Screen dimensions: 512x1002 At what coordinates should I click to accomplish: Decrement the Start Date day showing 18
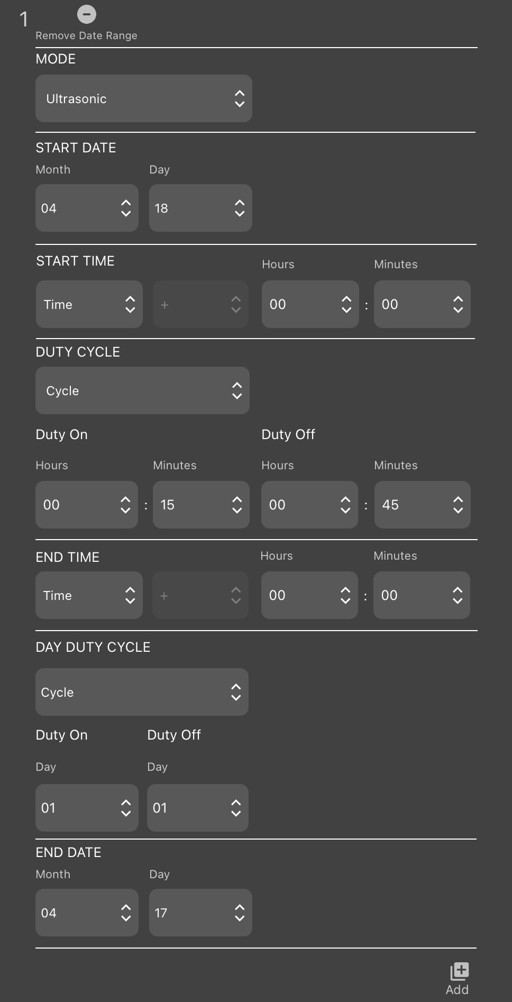tap(239, 214)
